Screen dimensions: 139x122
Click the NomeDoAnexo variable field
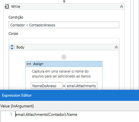click(x=47, y=86)
